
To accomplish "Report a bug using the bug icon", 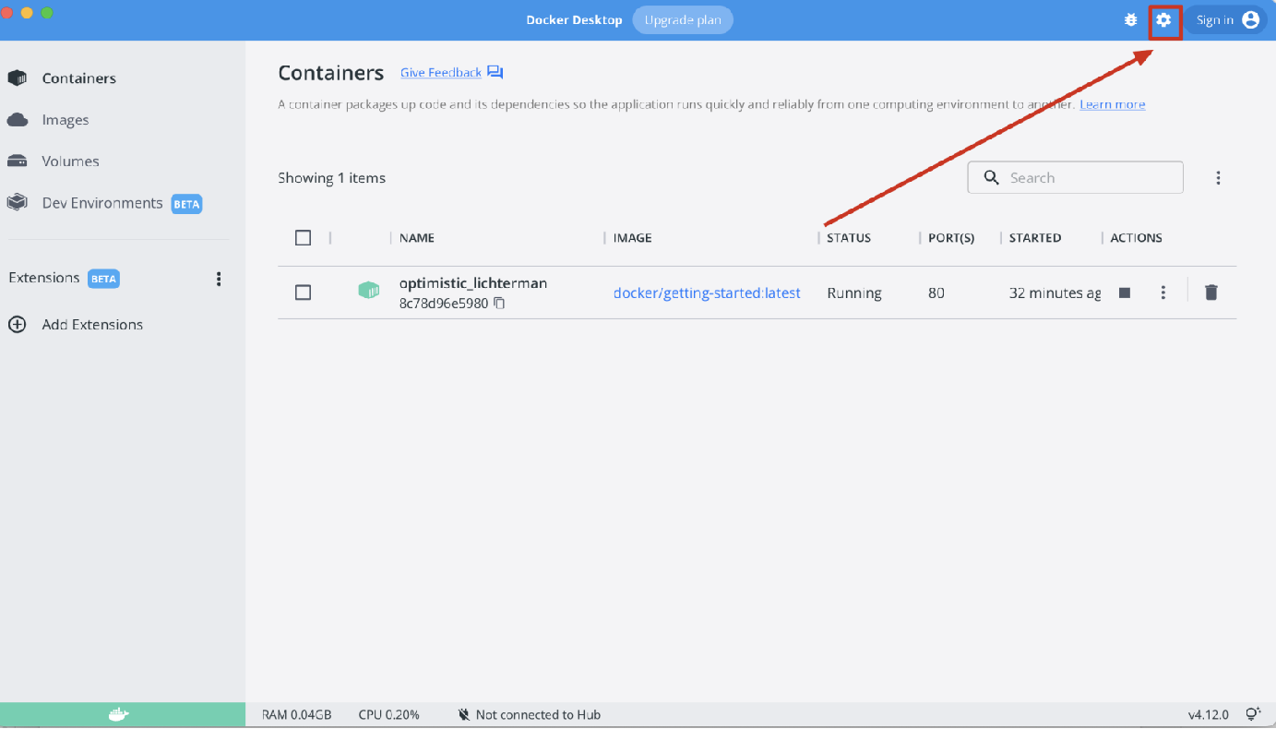I will pyautogui.click(x=1129, y=19).
